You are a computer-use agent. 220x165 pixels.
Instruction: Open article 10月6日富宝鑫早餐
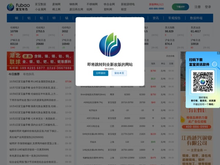point(34,94)
